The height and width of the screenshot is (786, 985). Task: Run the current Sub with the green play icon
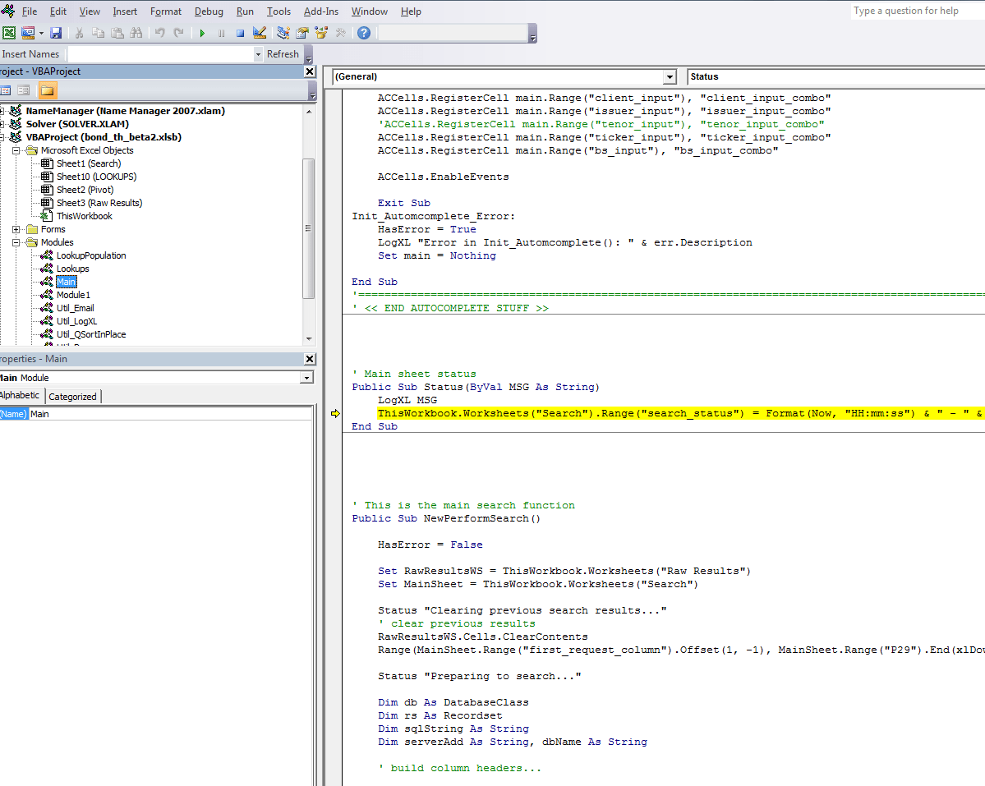(x=202, y=32)
